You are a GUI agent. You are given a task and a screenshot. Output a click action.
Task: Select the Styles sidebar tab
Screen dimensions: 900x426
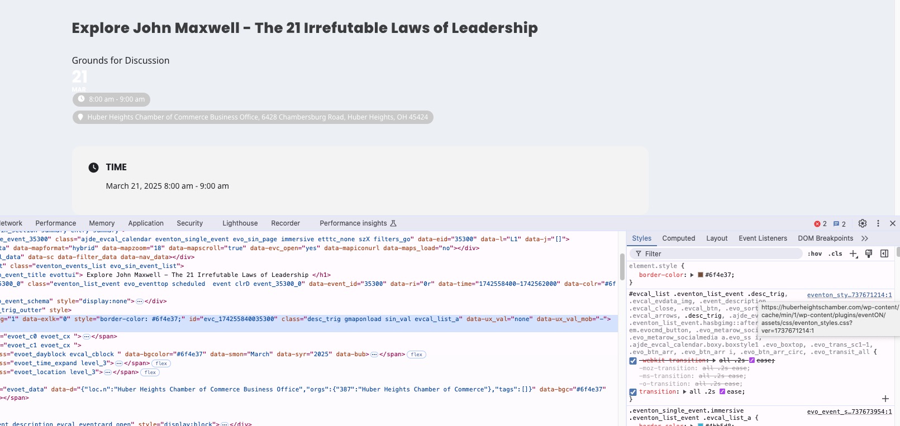click(x=641, y=238)
